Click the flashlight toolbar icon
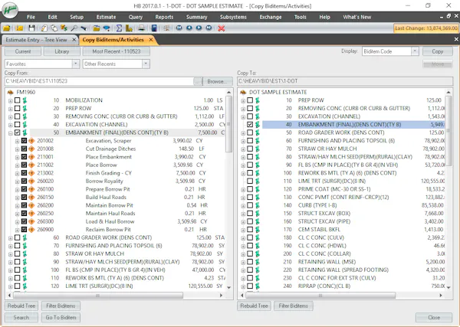Image resolution: width=460 pixels, height=327 pixels. [x=84, y=28]
